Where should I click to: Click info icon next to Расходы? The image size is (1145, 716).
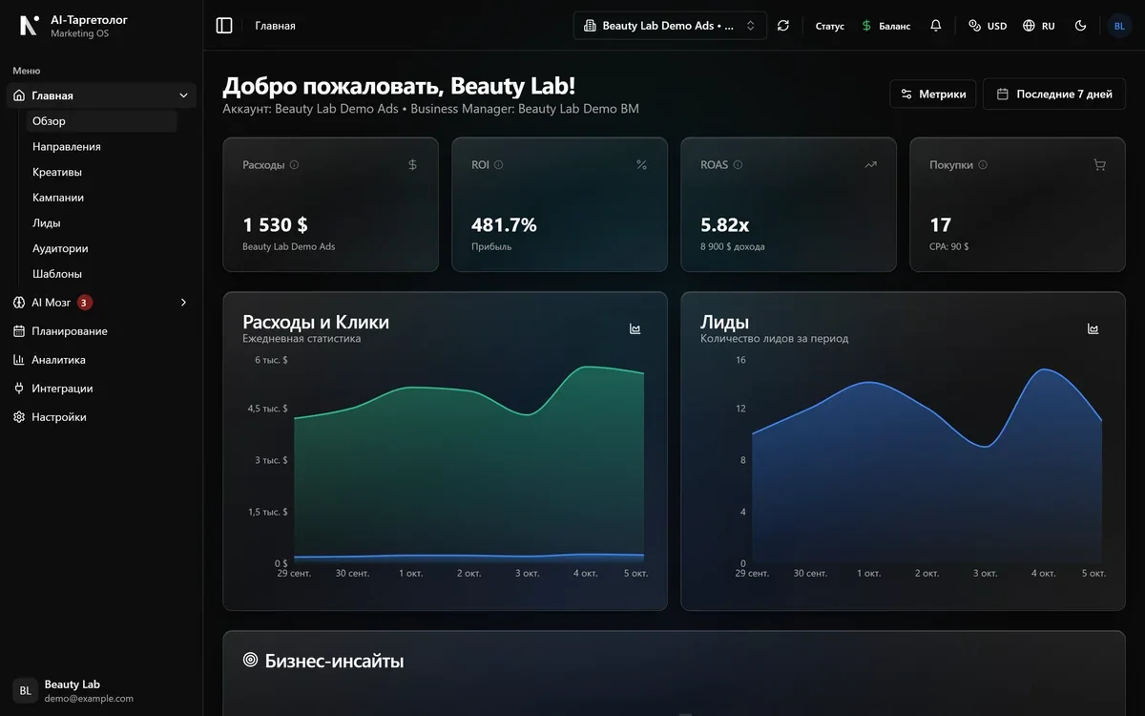[x=294, y=164]
